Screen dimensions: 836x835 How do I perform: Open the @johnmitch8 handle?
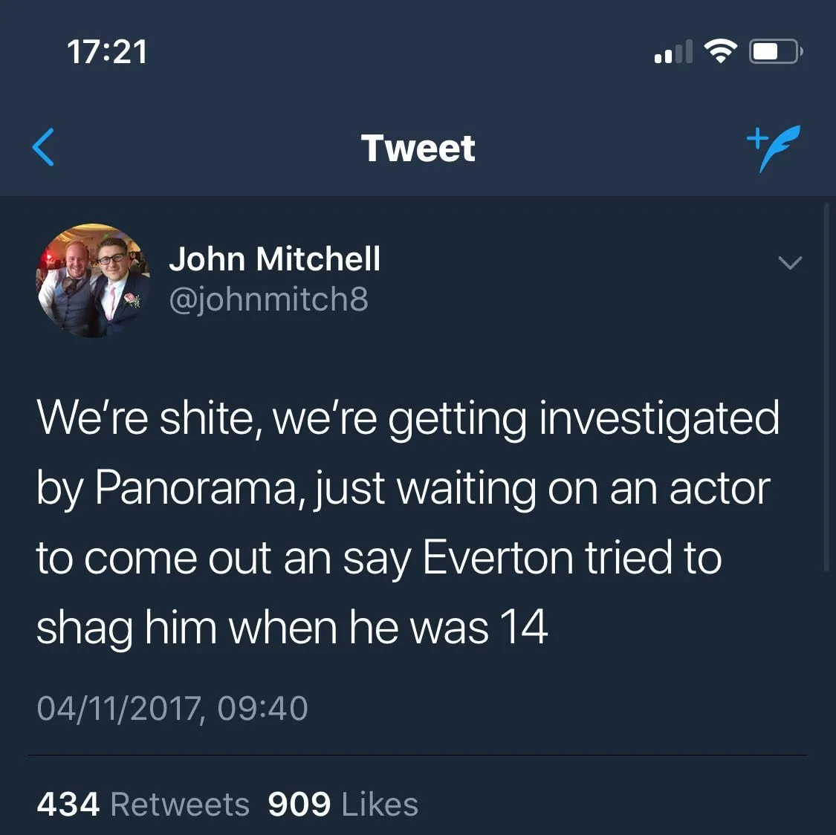tap(268, 299)
